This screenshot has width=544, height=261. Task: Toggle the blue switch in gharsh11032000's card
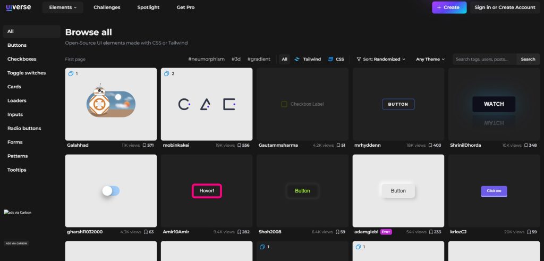tap(111, 191)
